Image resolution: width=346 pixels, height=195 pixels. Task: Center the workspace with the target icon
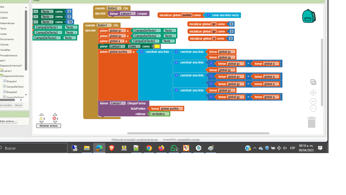coord(313,93)
